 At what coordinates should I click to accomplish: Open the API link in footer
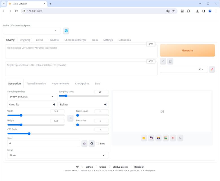[x=78, y=167]
